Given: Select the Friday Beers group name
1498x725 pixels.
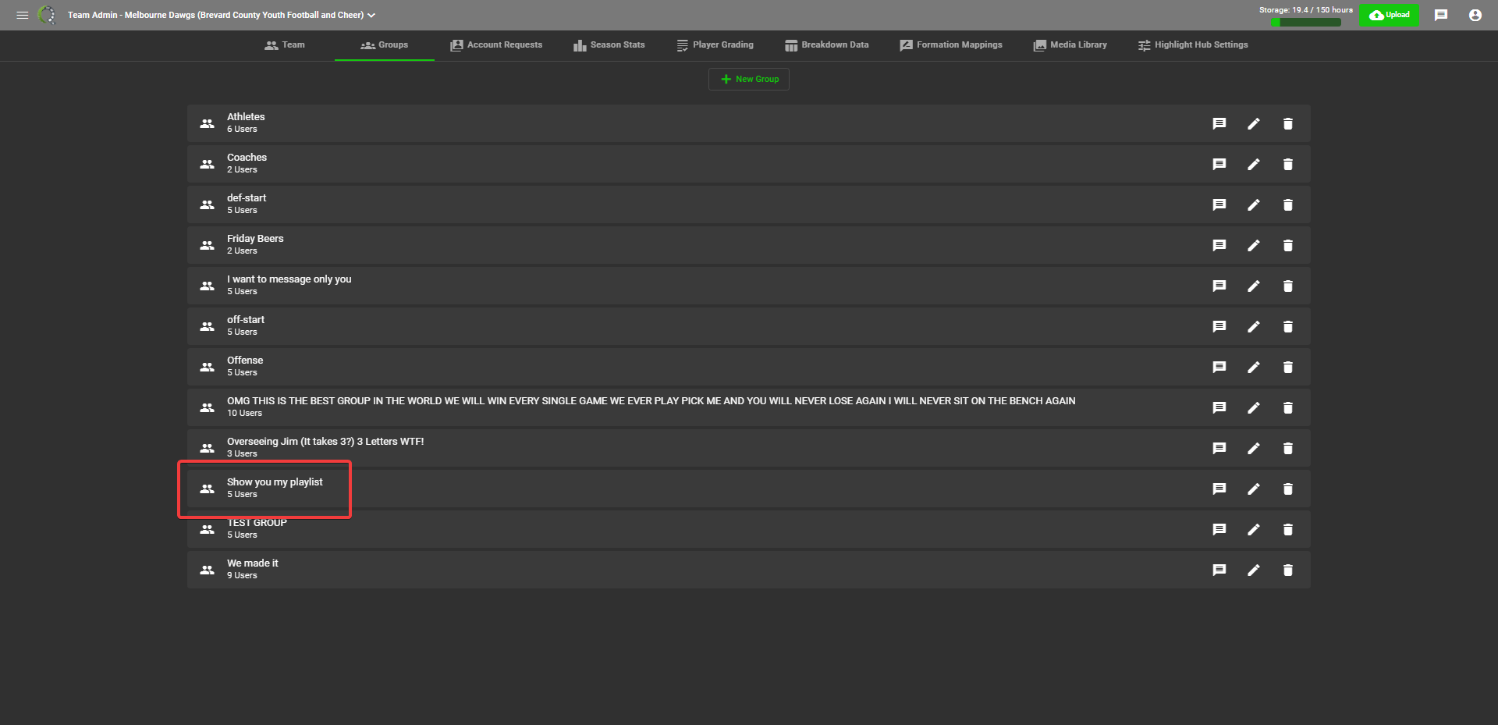Looking at the screenshot, I should [x=255, y=239].
